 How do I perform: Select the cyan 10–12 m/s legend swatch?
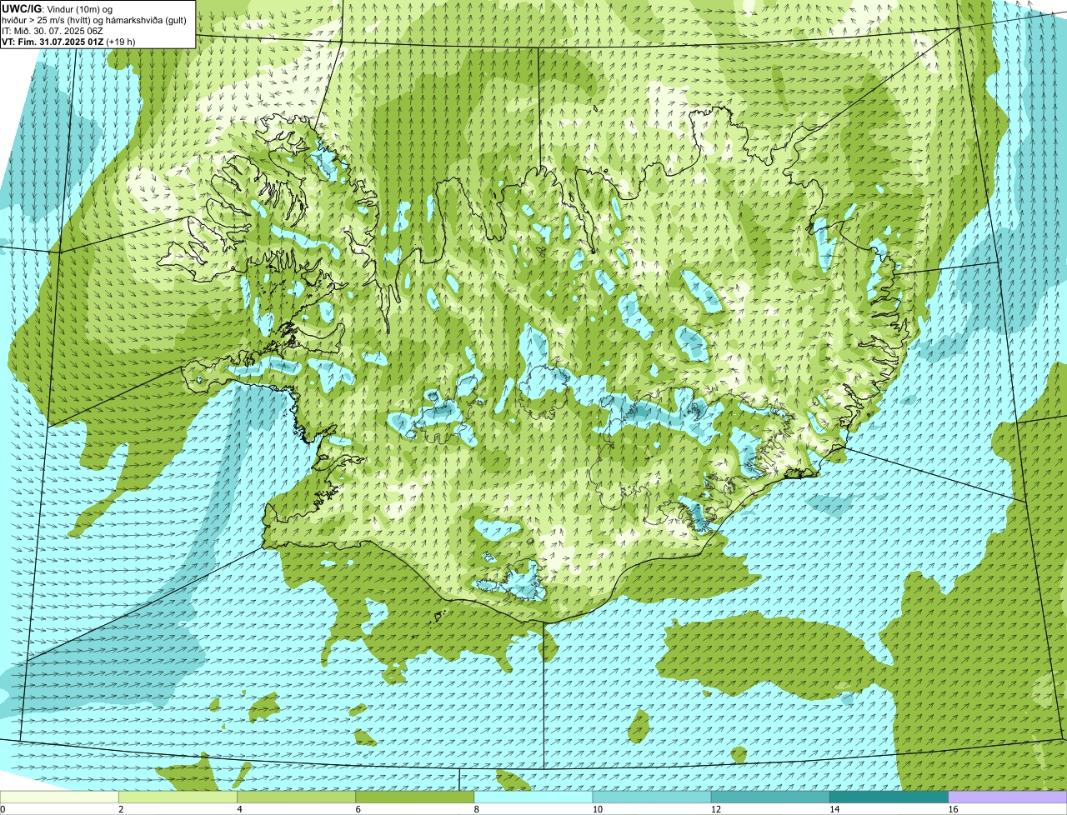652,797
